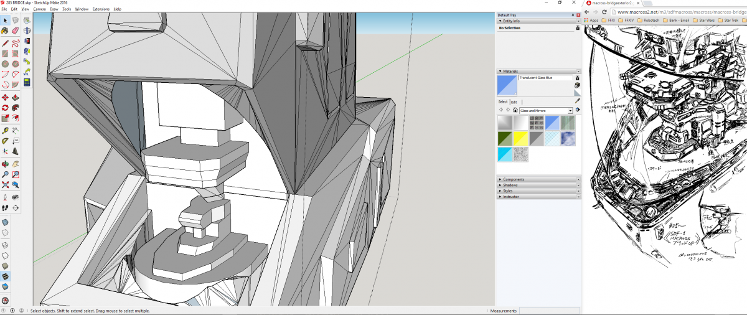Choose the Rotate tool
747x315 pixels.
[x=5, y=107]
